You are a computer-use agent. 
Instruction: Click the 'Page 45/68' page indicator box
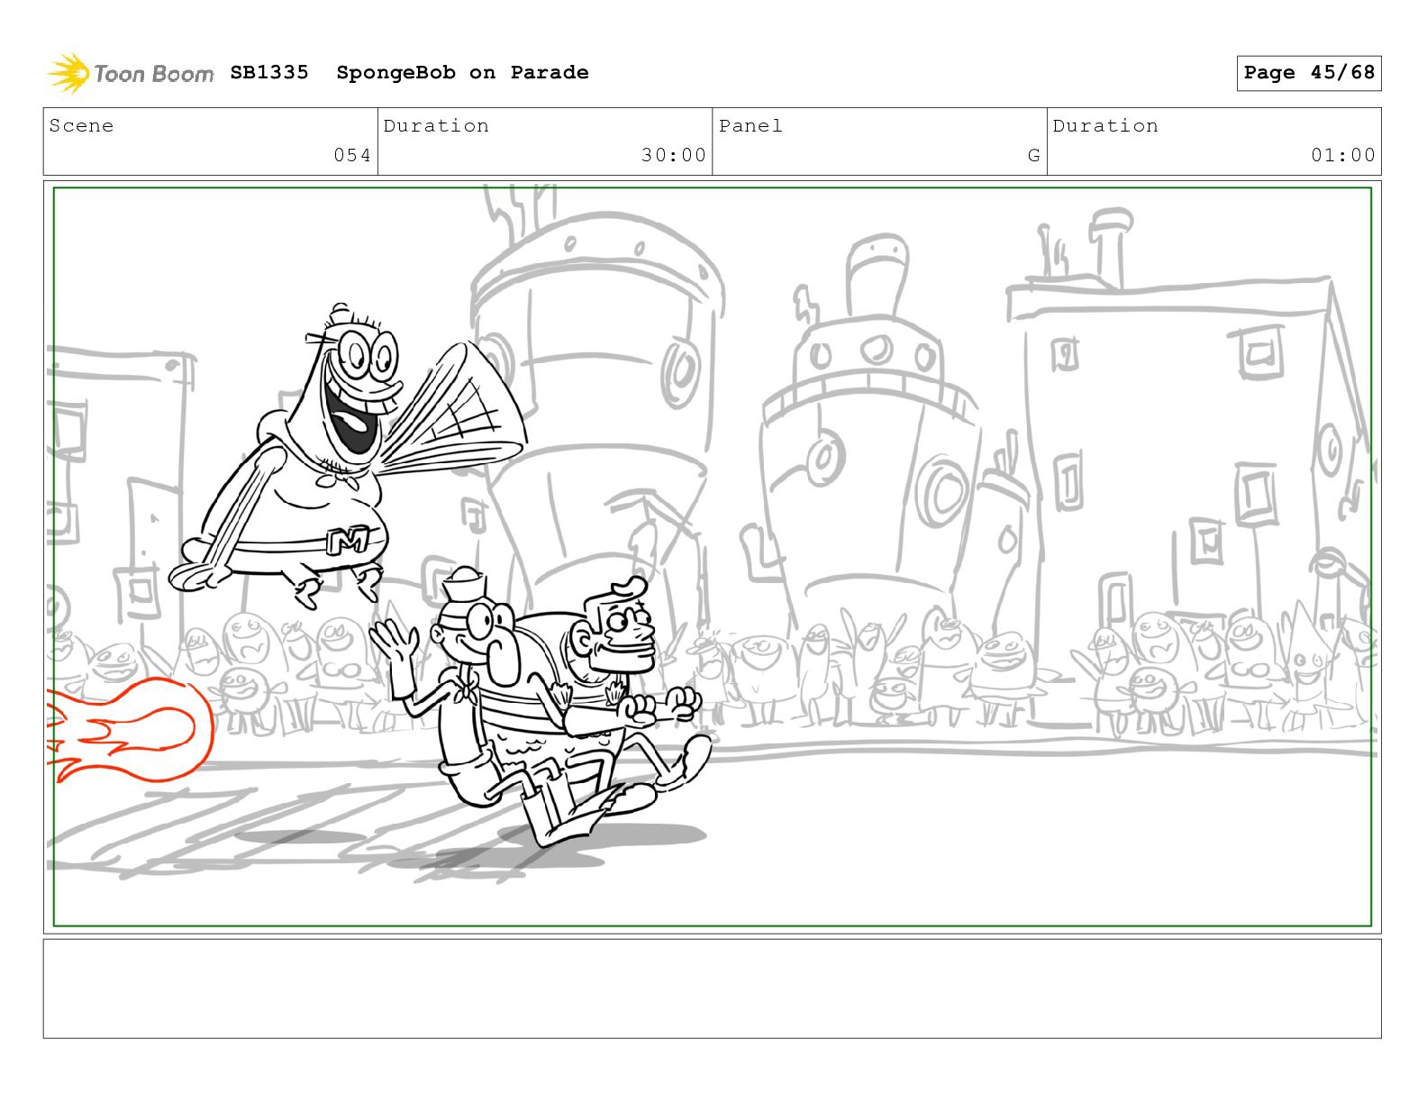click(1308, 73)
